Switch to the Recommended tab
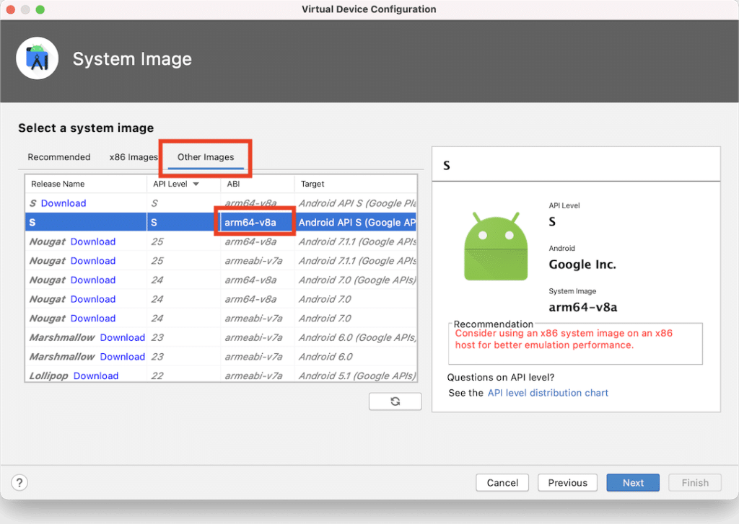This screenshot has height=524, width=739. coord(59,157)
